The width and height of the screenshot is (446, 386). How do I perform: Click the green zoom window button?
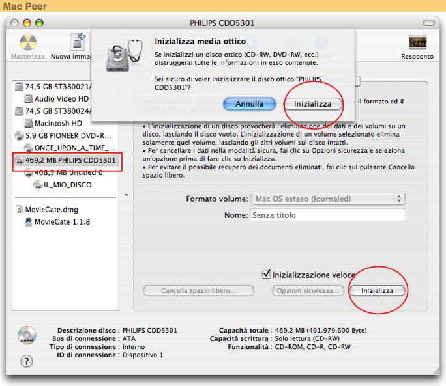39,23
